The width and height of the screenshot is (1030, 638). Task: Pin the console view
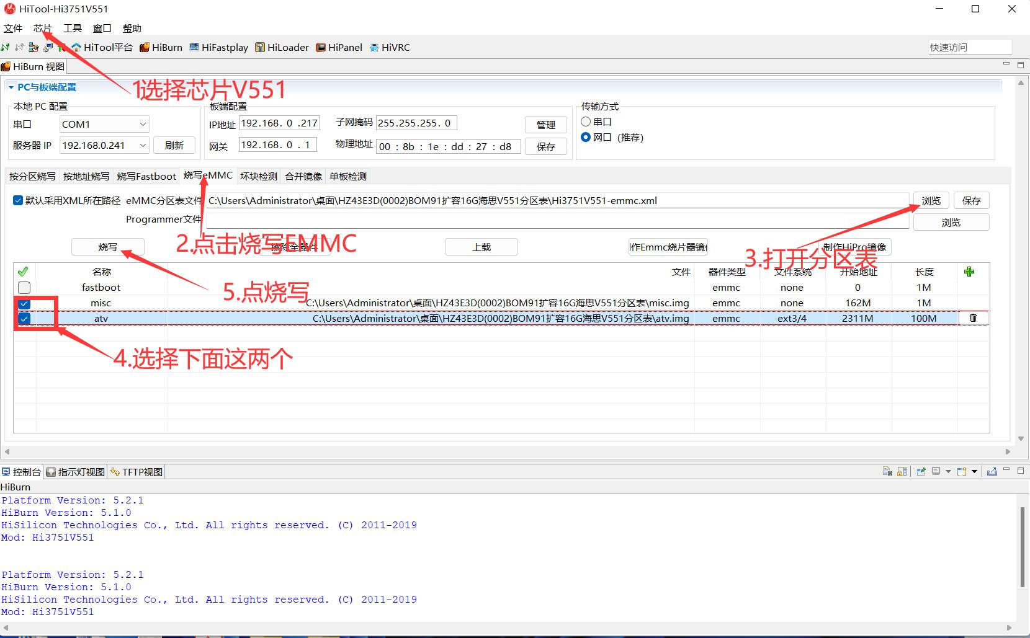pos(921,472)
